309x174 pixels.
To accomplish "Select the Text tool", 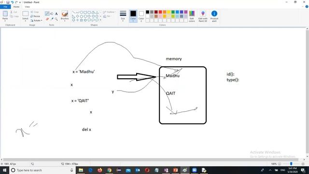I will pos(56,14).
